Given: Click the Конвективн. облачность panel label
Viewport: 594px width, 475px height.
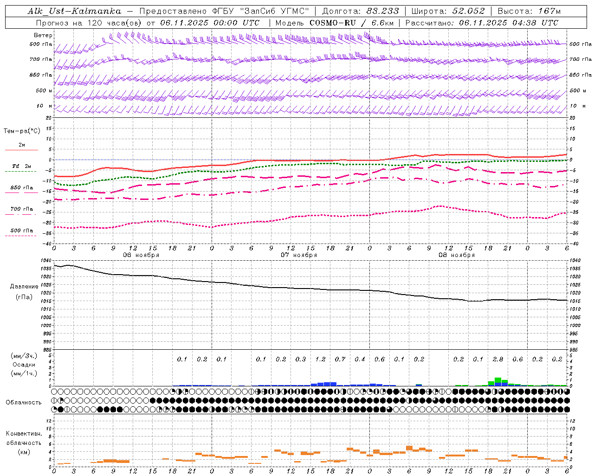Looking at the screenshot, I should tap(24, 438).
